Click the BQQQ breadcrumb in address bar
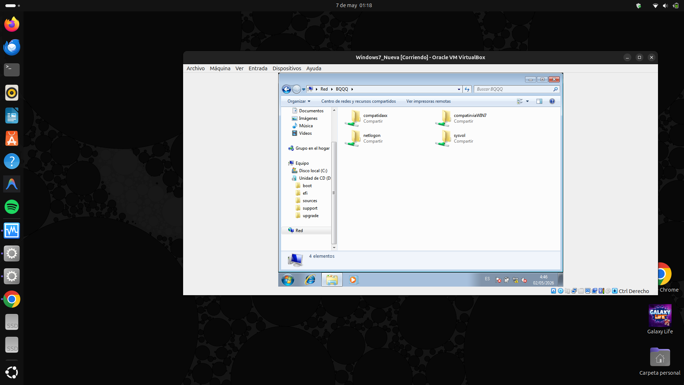Image resolution: width=684 pixels, height=385 pixels. click(342, 89)
